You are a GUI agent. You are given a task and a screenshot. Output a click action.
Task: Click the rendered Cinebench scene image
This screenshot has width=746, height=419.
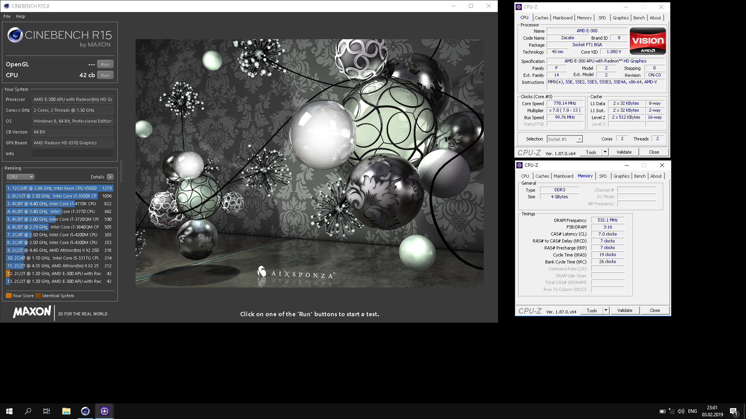tap(309, 163)
